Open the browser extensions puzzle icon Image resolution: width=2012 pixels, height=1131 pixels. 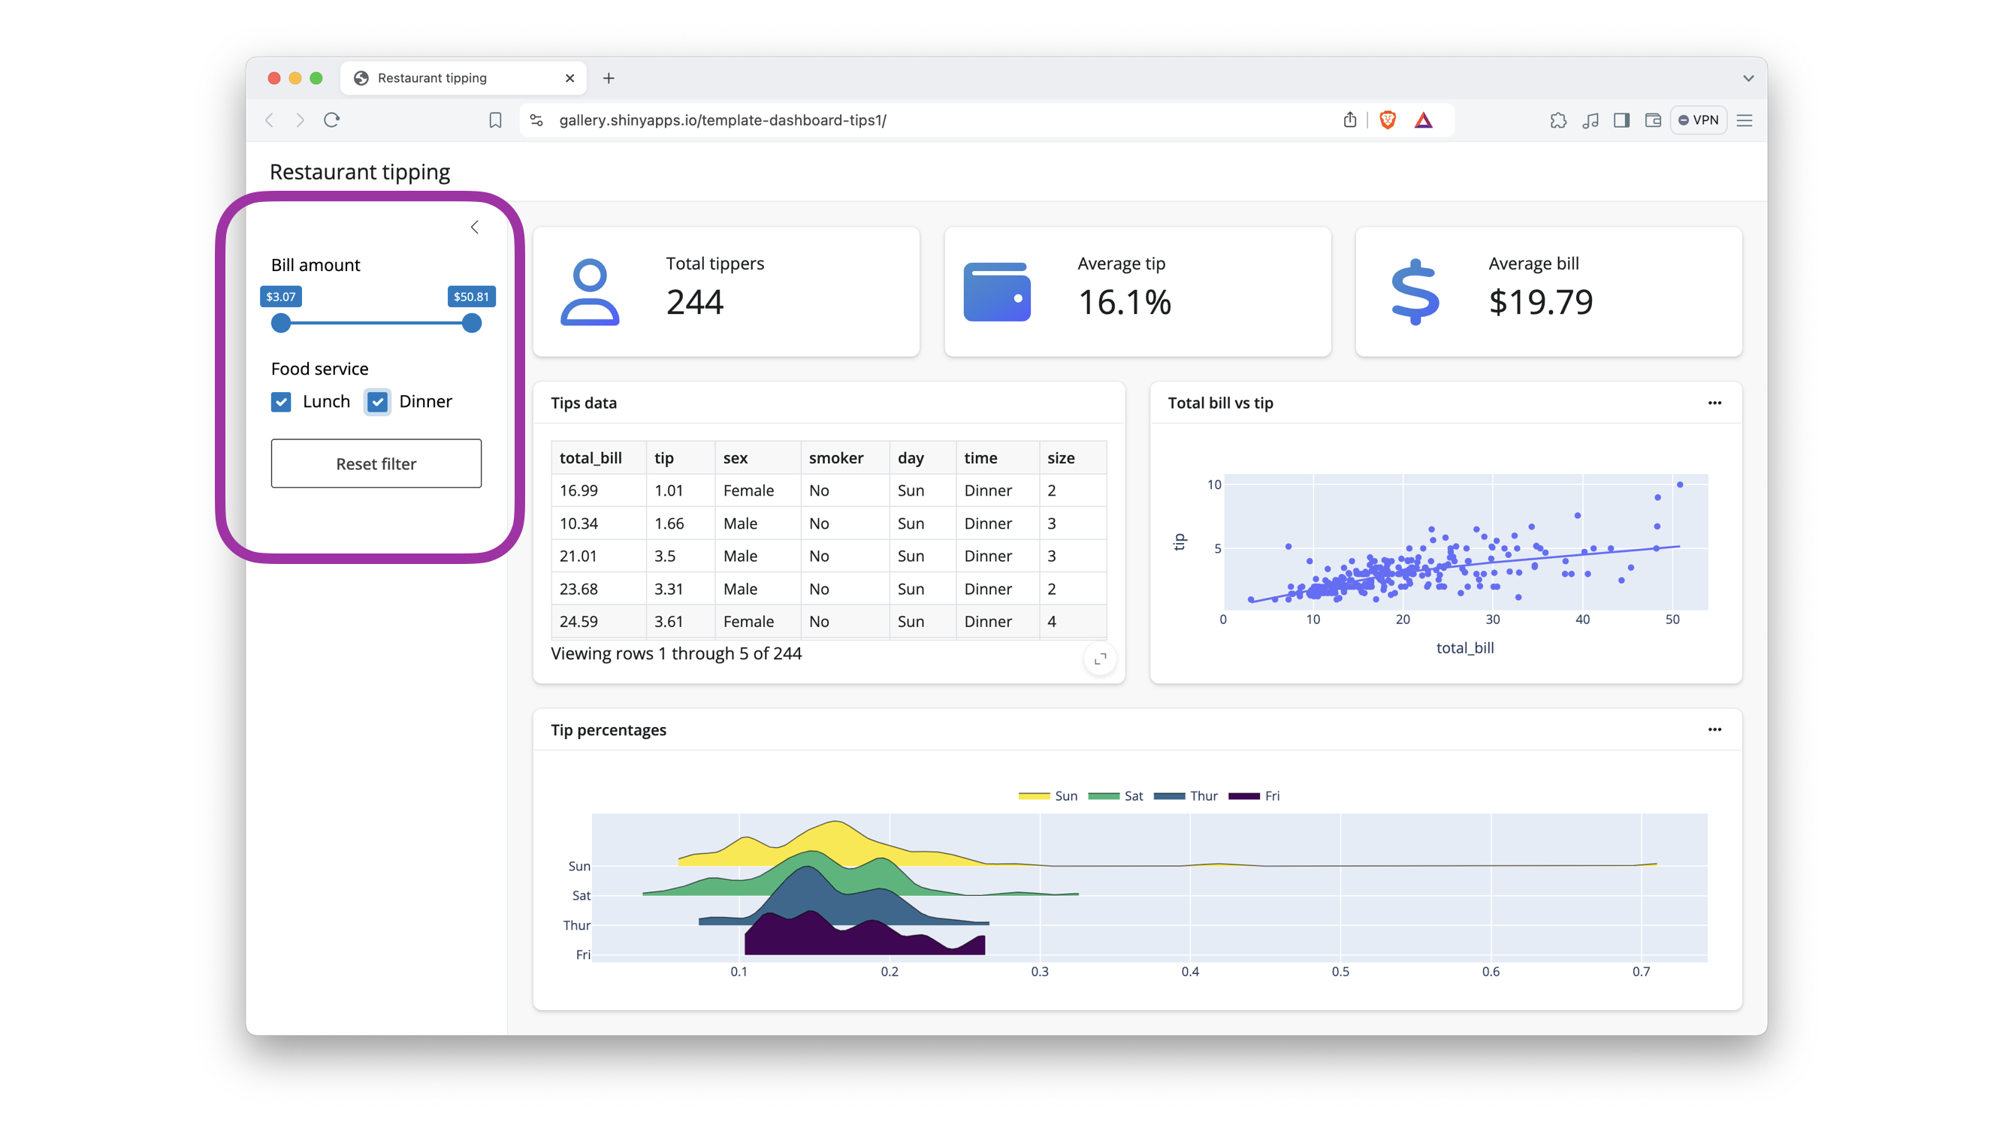[1557, 120]
